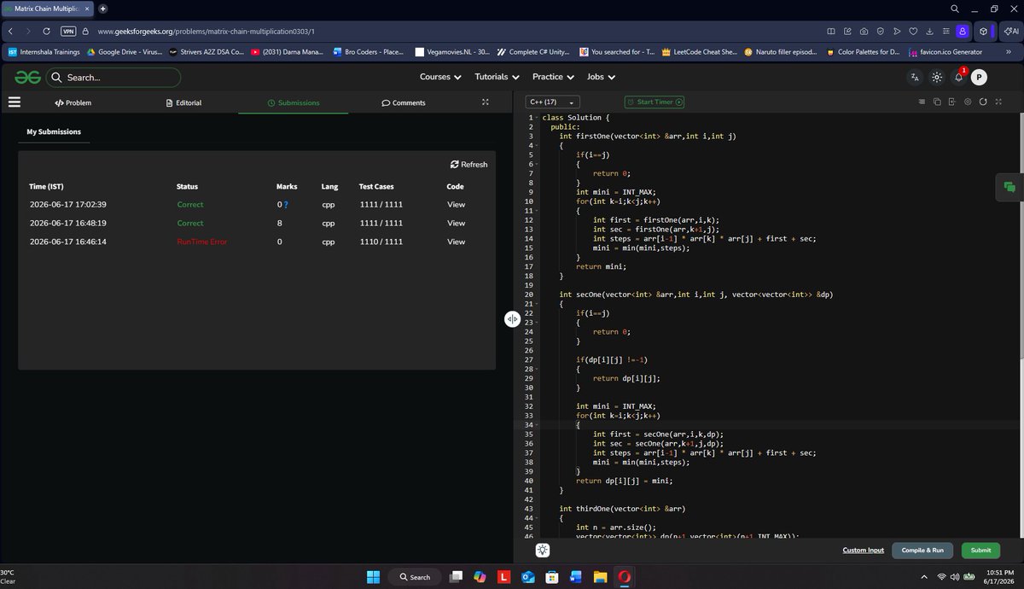Open Opera AI button
The width and height of the screenshot is (1024, 589).
tap(1010, 31)
